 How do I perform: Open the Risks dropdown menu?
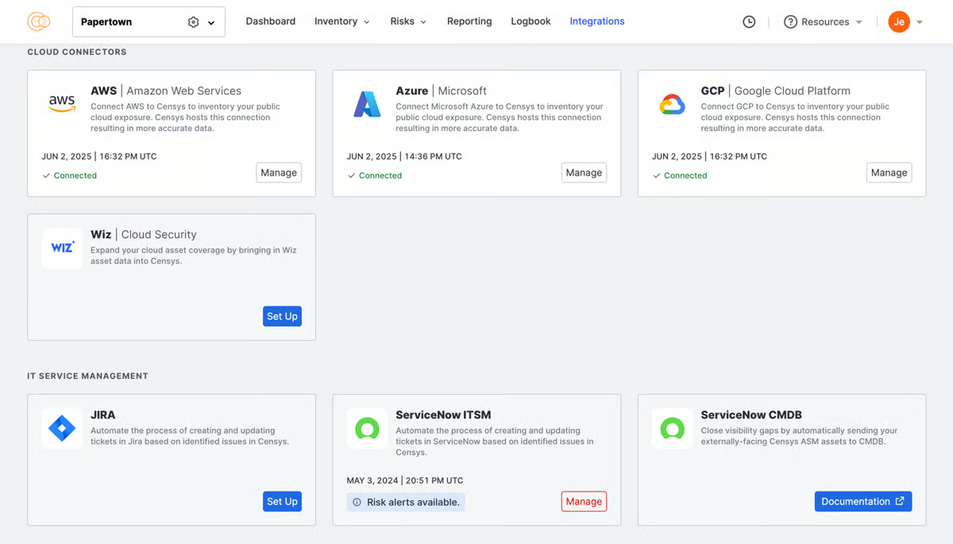coord(407,21)
